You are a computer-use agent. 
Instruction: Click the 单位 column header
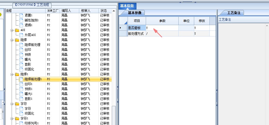[186, 21]
